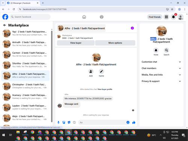Open the Sñoritha conversation
The height and width of the screenshot is (141, 188).
[x=26, y=65]
